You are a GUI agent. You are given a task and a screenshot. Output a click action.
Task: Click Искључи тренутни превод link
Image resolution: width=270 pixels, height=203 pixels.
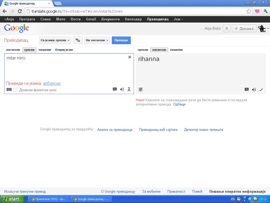(25, 191)
